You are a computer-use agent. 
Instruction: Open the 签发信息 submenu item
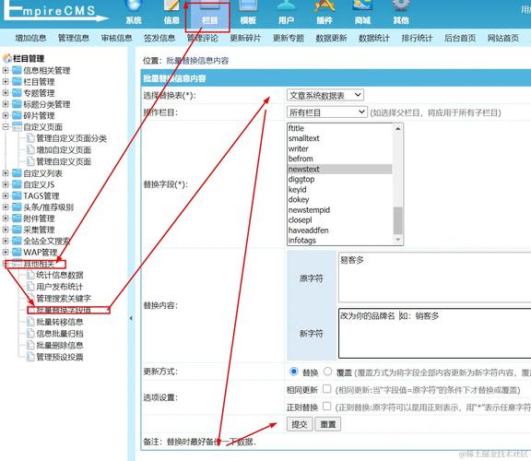[159, 38]
